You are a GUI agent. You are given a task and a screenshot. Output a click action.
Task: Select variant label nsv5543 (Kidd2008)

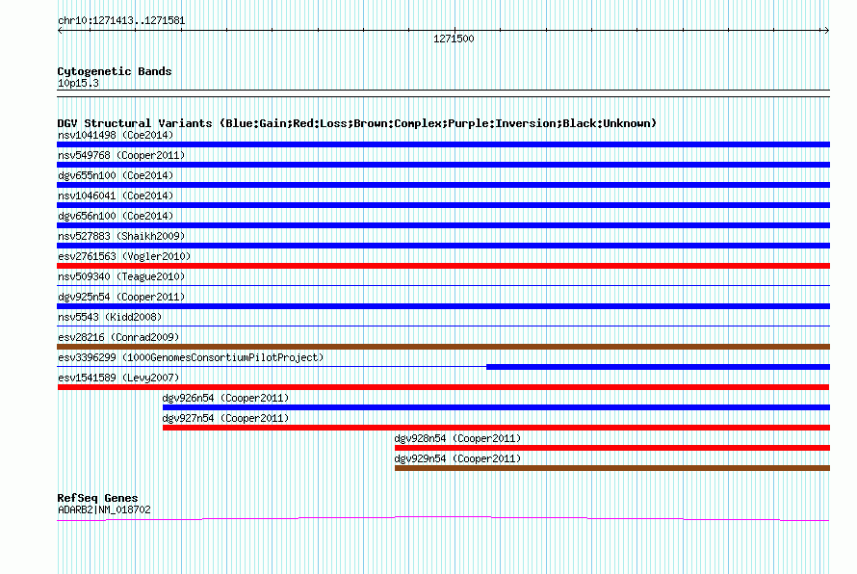(x=110, y=317)
